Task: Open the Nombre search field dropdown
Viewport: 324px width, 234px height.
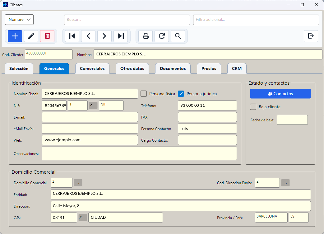Action: pyautogui.click(x=19, y=19)
